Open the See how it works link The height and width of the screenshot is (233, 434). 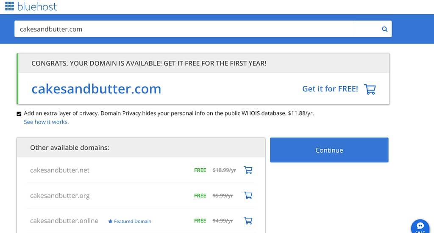tap(46, 122)
